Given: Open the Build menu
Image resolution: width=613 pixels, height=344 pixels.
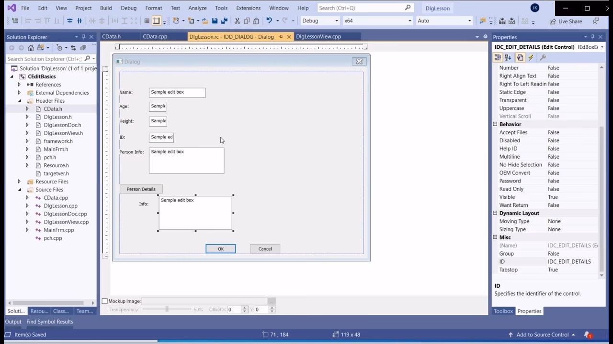Looking at the screenshot, I should 106,8.
